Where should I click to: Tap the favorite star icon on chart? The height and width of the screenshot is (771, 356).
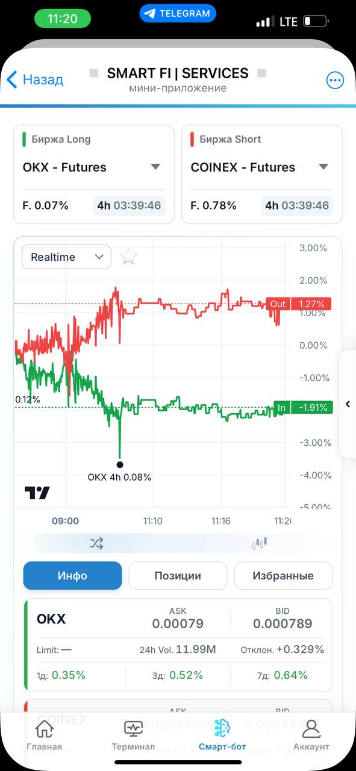128,257
